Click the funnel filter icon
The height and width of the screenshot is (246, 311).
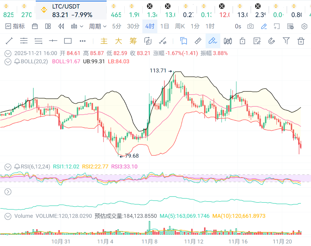point(286,41)
